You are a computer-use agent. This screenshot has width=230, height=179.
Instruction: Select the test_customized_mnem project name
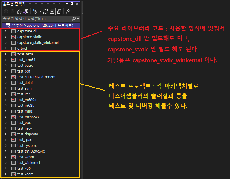[x=36, y=77]
